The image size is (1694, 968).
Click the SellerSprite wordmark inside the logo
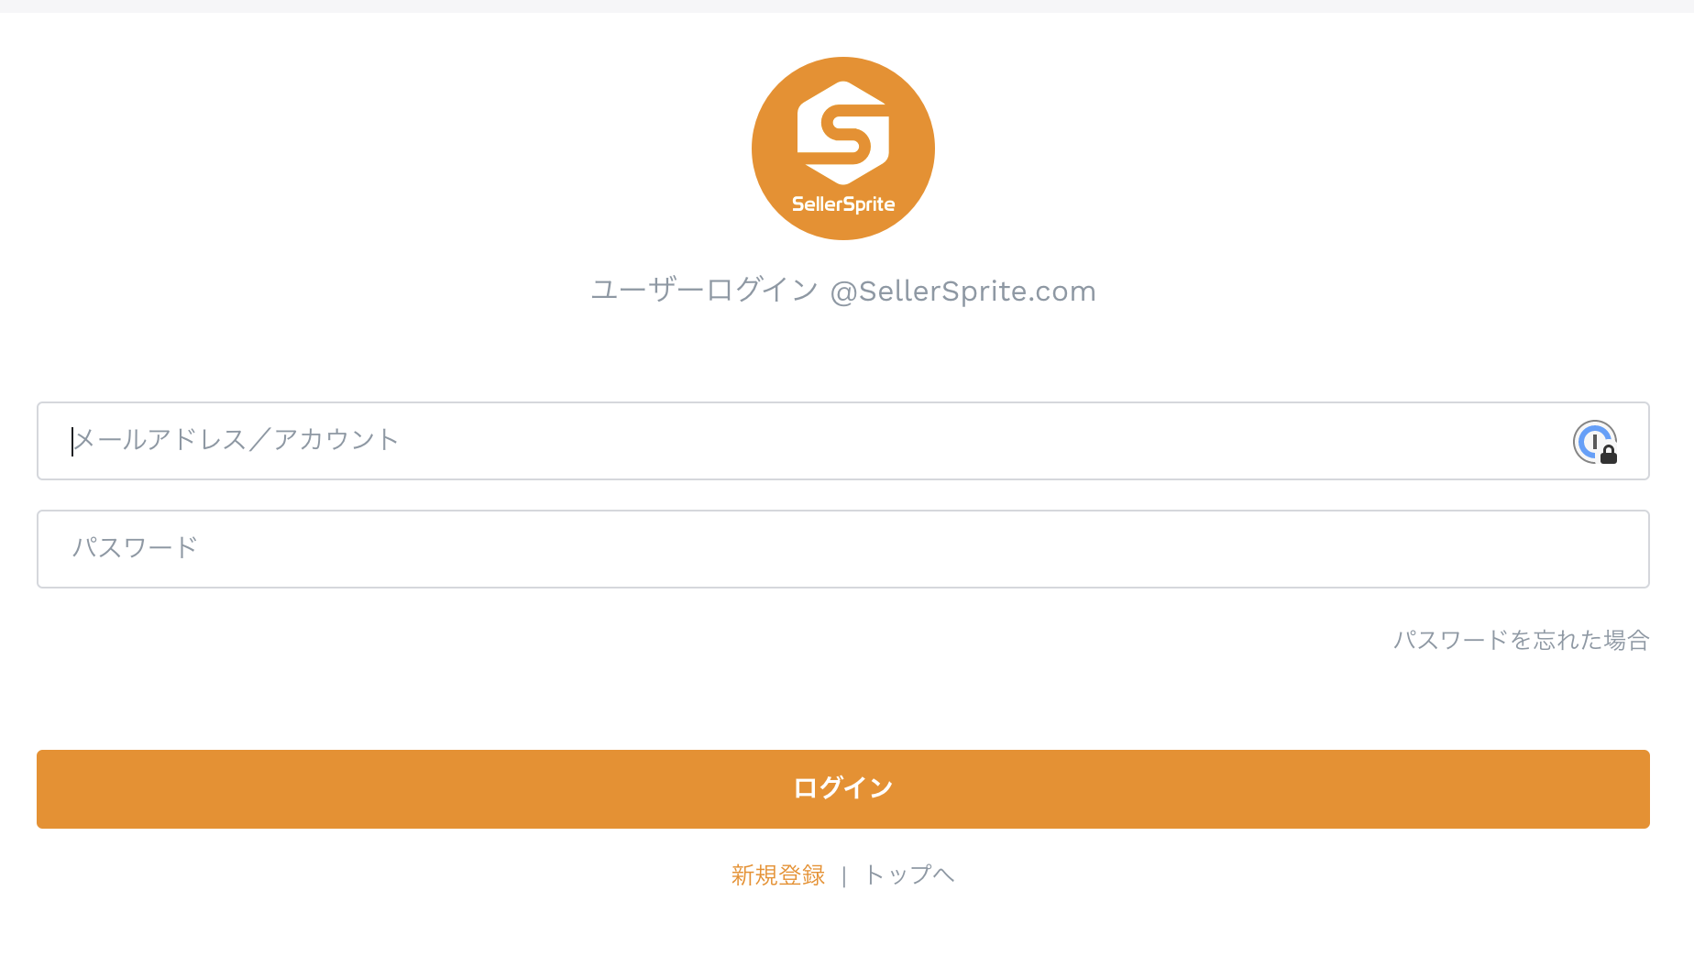tap(843, 204)
